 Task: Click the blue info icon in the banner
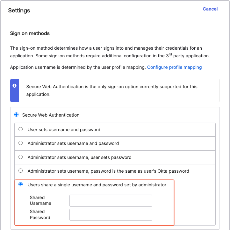[14, 86]
